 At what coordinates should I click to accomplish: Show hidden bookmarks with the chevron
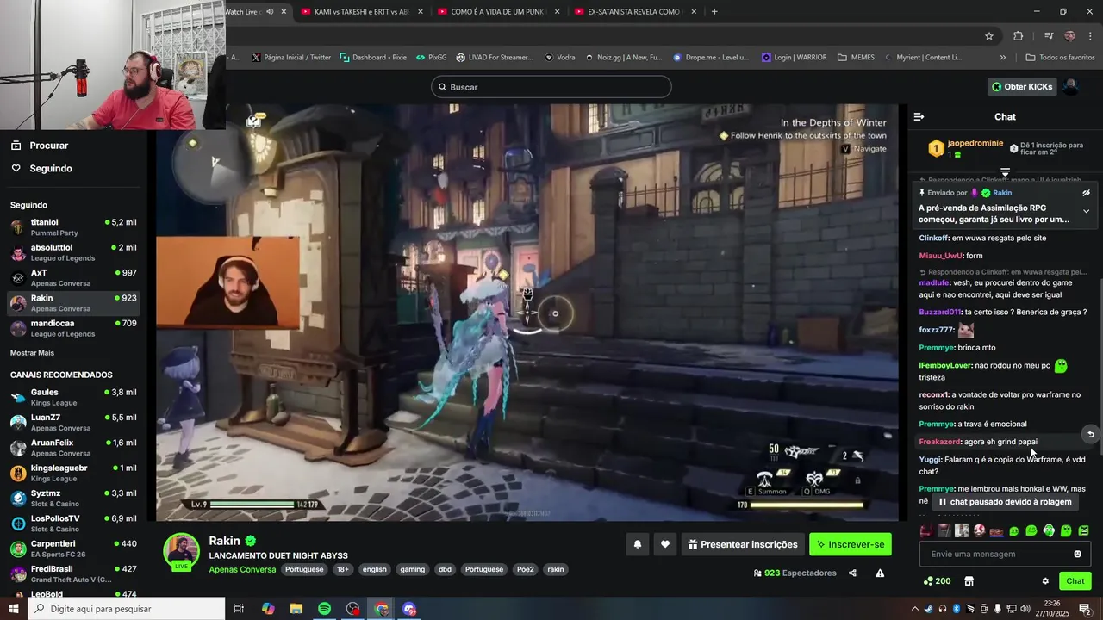[1002, 58]
